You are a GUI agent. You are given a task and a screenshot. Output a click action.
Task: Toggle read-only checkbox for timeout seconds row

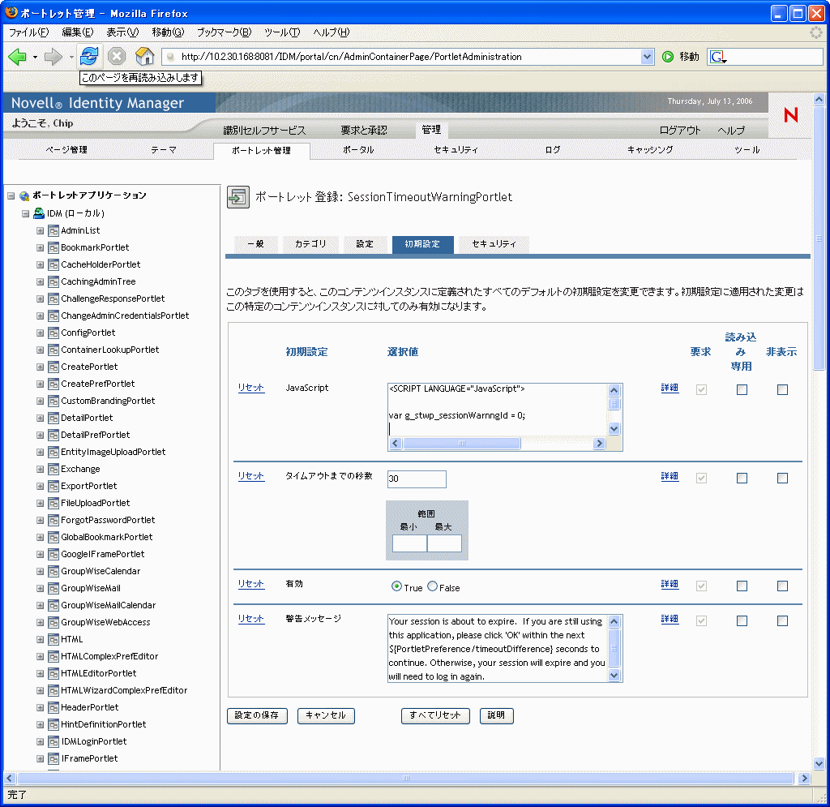coord(742,479)
